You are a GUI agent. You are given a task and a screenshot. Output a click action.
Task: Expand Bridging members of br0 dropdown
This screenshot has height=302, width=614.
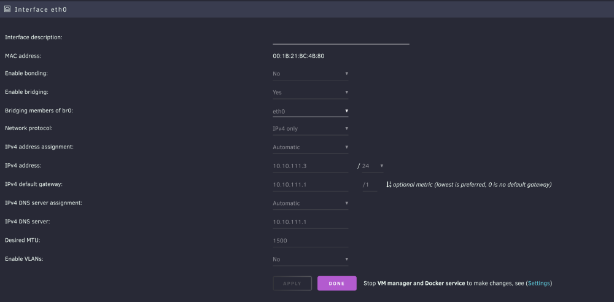click(x=311, y=111)
